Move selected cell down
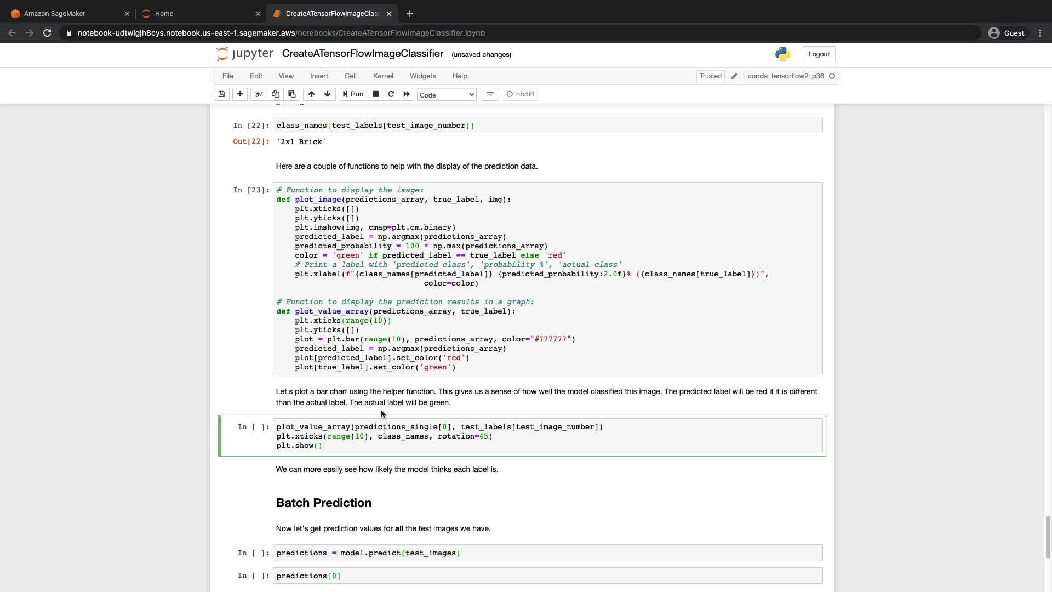This screenshot has width=1052, height=592. click(328, 94)
